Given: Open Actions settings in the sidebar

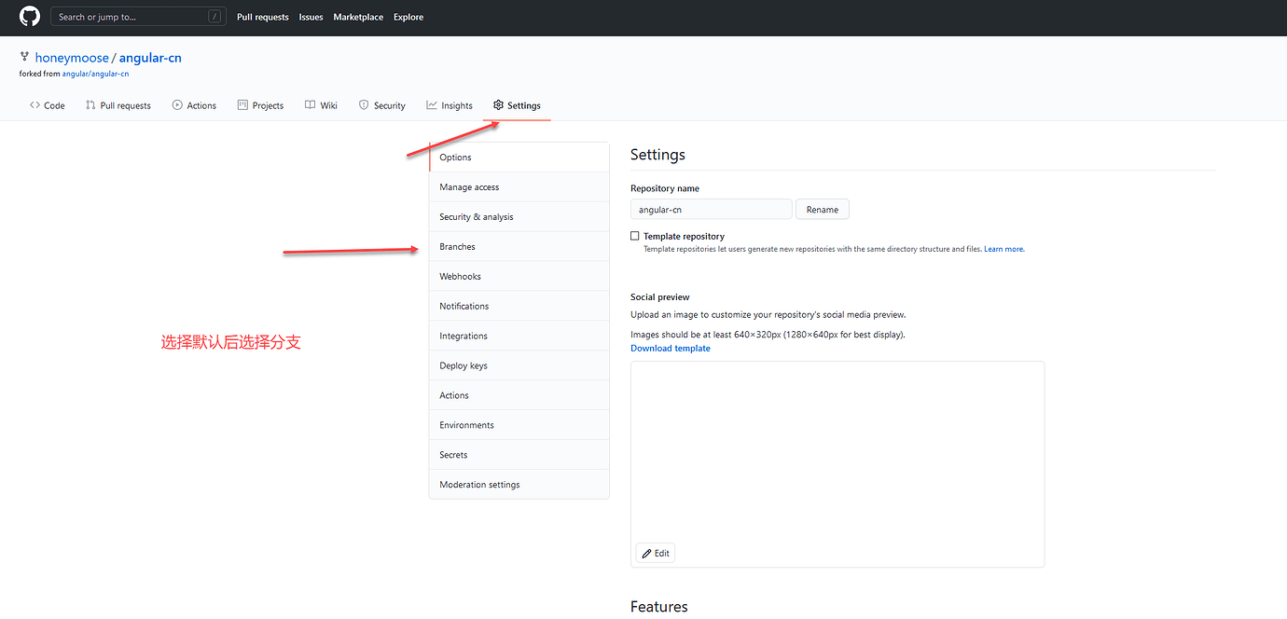Looking at the screenshot, I should coord(519,396).
